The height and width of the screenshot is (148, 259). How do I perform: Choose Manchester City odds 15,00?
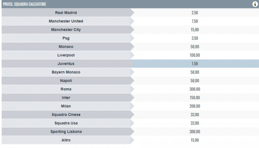coord(195,29)
